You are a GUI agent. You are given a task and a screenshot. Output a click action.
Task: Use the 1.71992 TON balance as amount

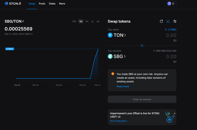coord(171,30)
